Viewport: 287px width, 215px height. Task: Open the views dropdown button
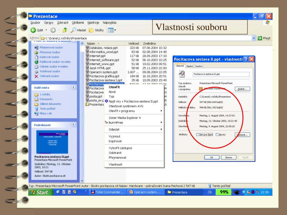(112, 30)
